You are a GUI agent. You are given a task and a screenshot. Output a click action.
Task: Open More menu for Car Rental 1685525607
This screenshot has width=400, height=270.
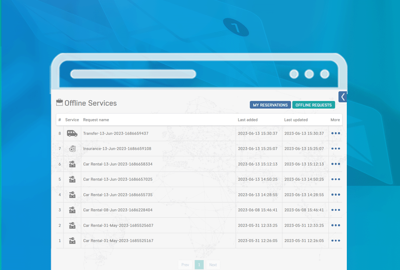click(x=336, y=225)
